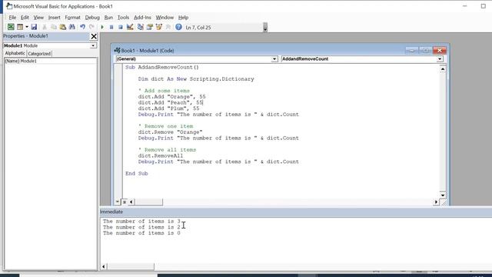Open Project Explorer via toolbar icon
Viewport: 492px width, 277px height.
click(x=140, y=27)
